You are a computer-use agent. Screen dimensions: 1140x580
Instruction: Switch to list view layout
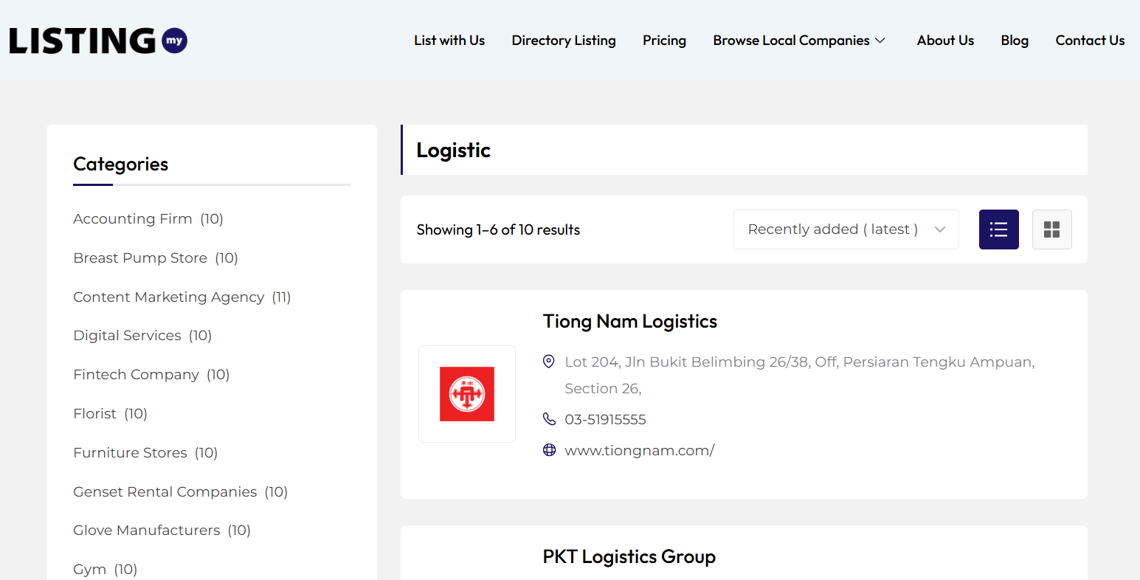coord(998,229)
